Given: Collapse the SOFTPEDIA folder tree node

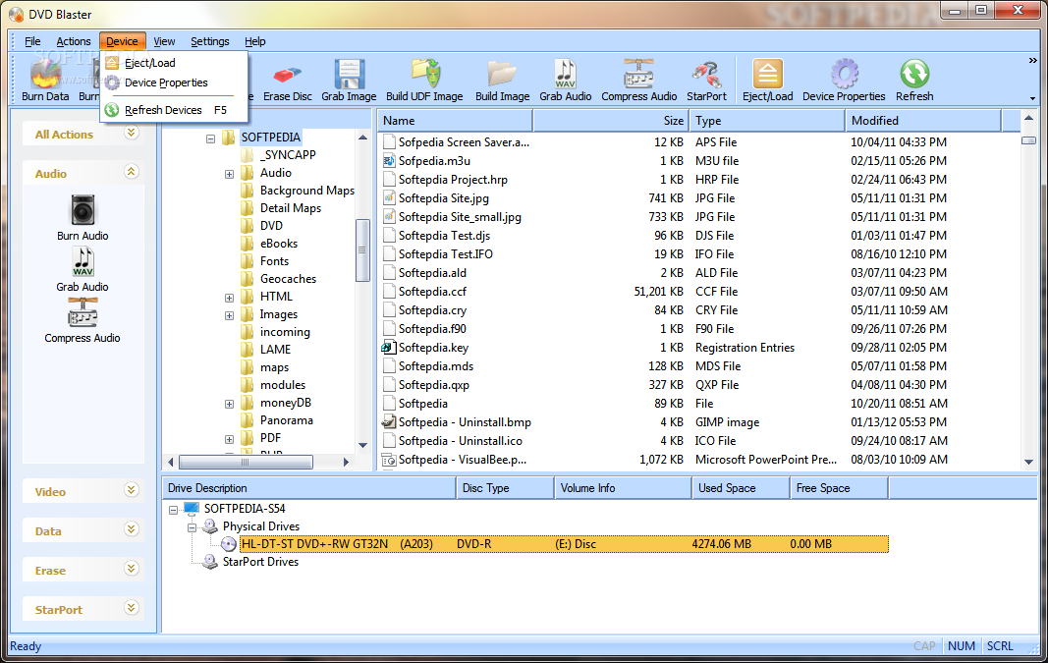Looking at the screenshot, I should click(210, 139).
